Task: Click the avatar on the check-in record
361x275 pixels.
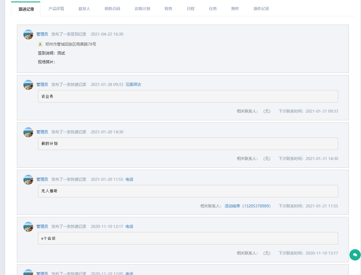Action: pyautogui.click(x=28, y=34)
